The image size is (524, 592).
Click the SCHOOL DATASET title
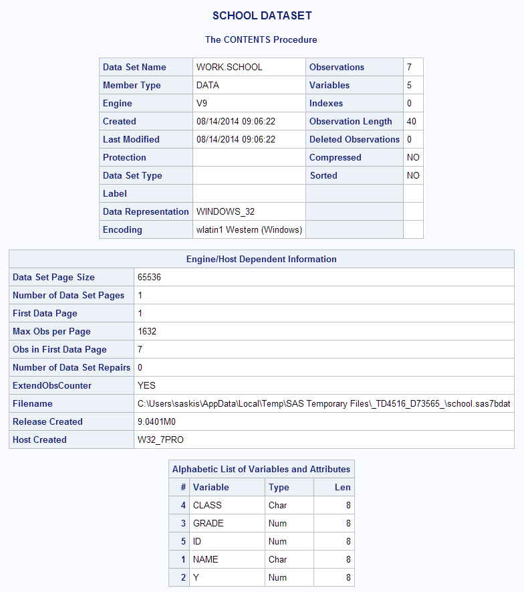[261, 16]
